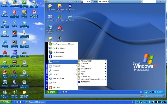
Task: Launch CX-Integrator desktop icon
Action: (24, 54)
